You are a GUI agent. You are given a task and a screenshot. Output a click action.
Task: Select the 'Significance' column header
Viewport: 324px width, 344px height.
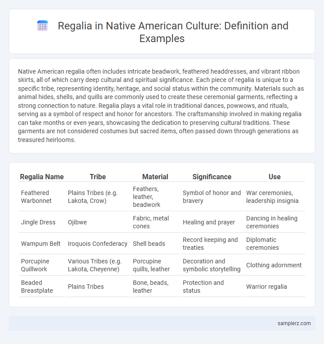pos(212,177)
